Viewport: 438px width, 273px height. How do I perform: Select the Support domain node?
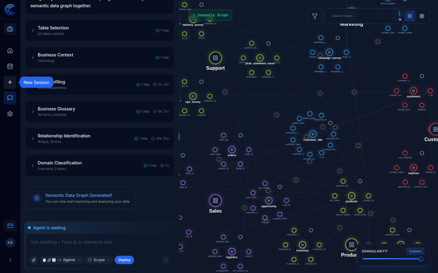coord(215,58)
